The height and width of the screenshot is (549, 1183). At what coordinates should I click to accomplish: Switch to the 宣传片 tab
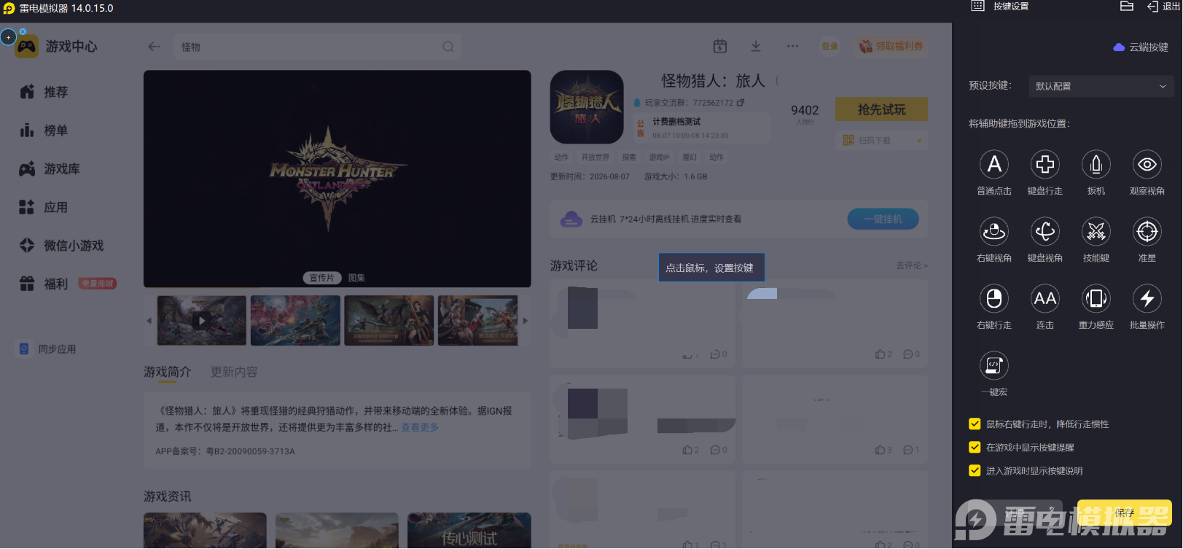[x=321, y=278]
